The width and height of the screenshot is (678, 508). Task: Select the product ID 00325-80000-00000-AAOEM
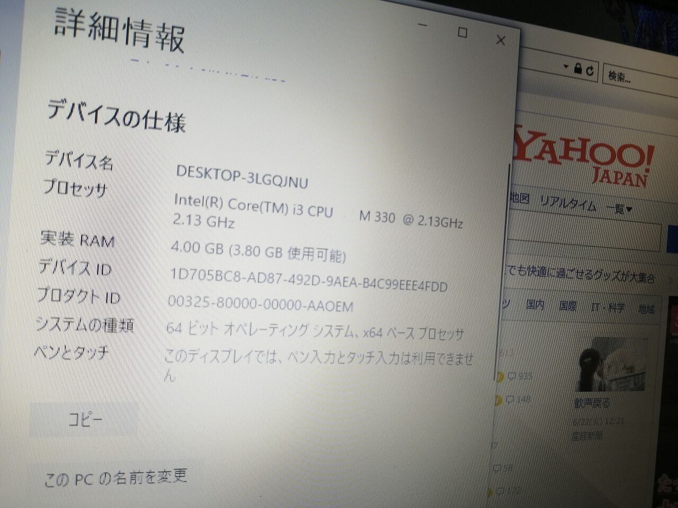click(x=260, y=303)
